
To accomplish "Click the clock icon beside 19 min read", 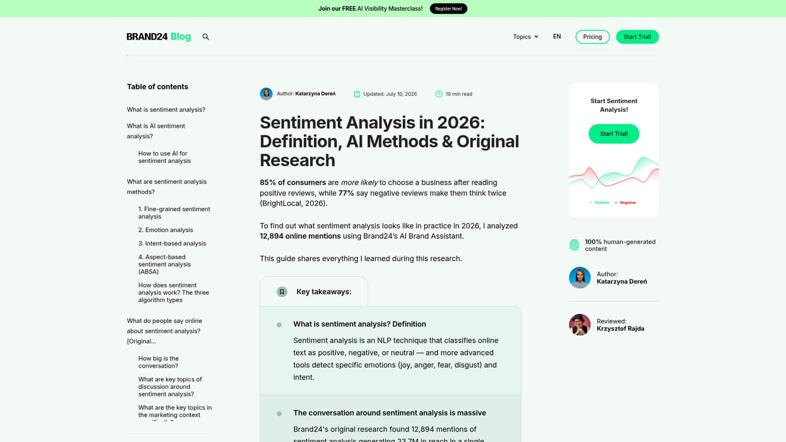I will (439, 94).
